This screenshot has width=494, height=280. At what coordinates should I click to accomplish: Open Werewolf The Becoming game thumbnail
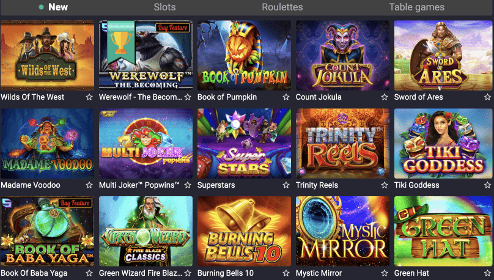146,55
